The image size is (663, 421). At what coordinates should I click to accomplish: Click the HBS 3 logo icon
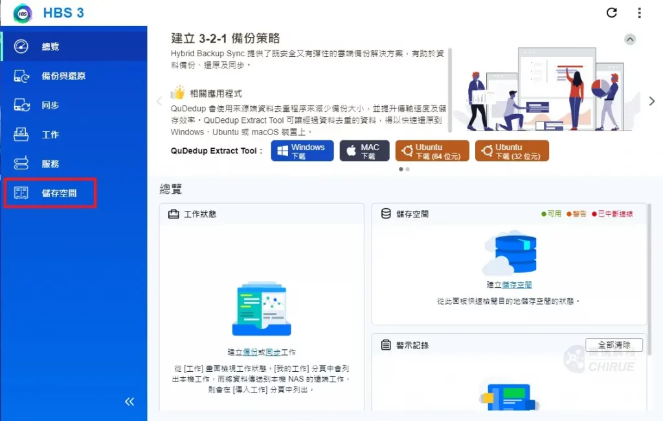point(23,14)
